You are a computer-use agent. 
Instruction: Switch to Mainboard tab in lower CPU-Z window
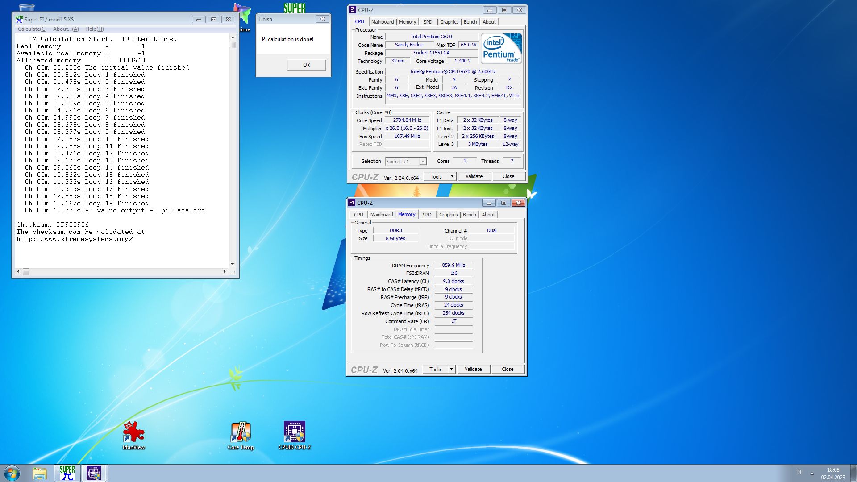tap(382, 215)
